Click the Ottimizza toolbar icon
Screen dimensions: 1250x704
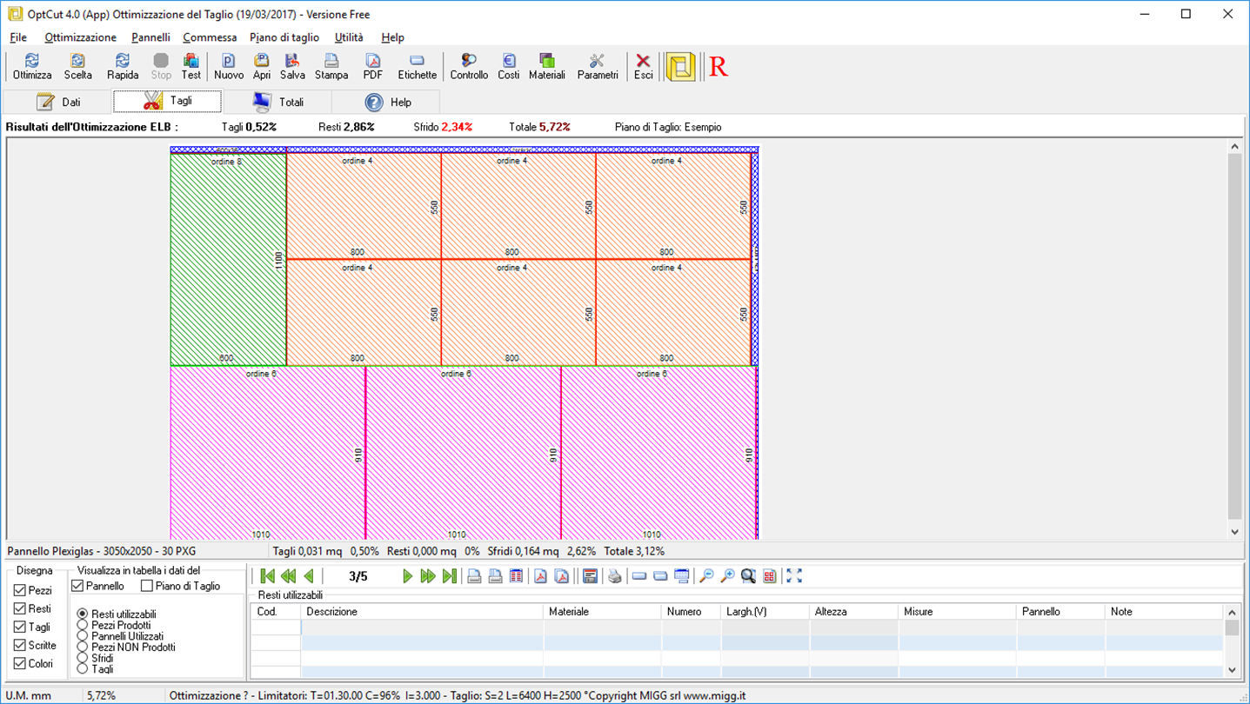(x=32, y=66)
